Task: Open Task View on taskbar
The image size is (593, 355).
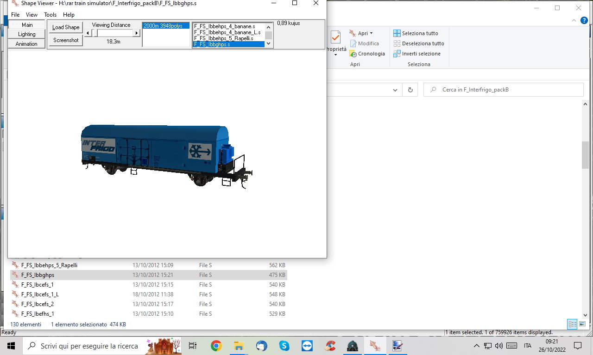Action: [x=193, y=346]
